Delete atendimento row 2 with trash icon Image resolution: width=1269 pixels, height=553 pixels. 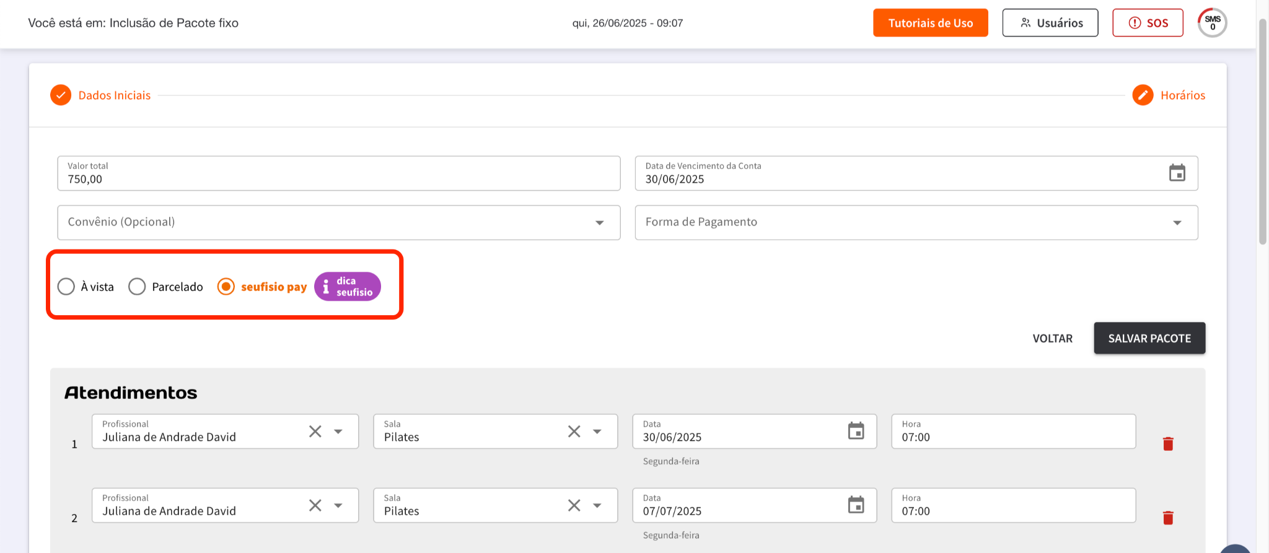pyautogui.click(x=1168, y=518)
